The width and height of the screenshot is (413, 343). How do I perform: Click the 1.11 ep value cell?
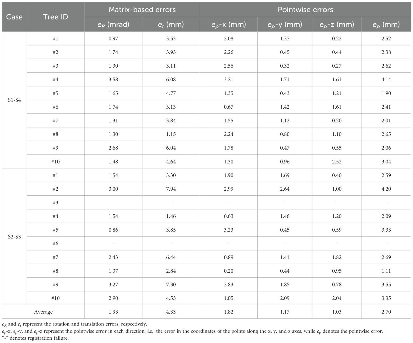click(x=386, y=271)
